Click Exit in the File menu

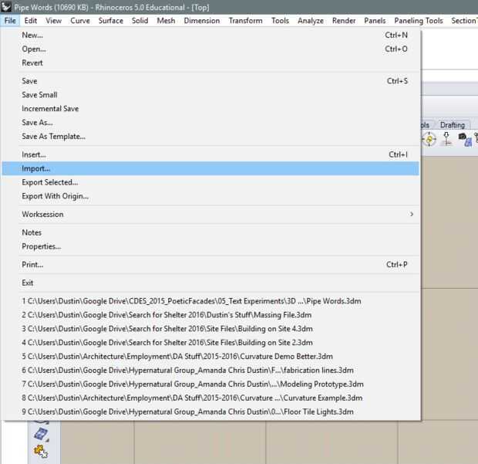click(210, 283)
